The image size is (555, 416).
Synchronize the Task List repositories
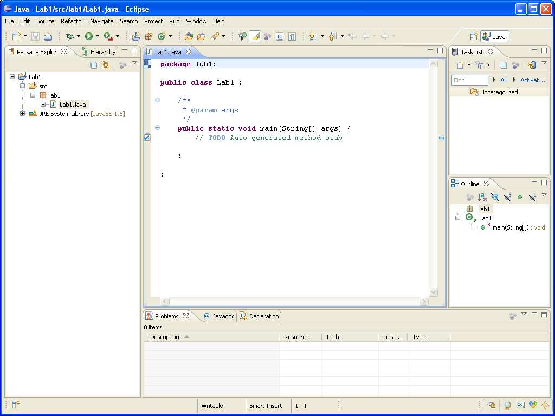pos(532,65)
